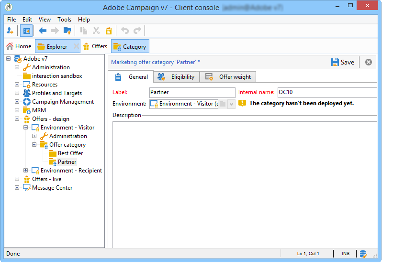404x279 pixels.
Task: Expand the Message Center node
Action: [x=17, y=187]
